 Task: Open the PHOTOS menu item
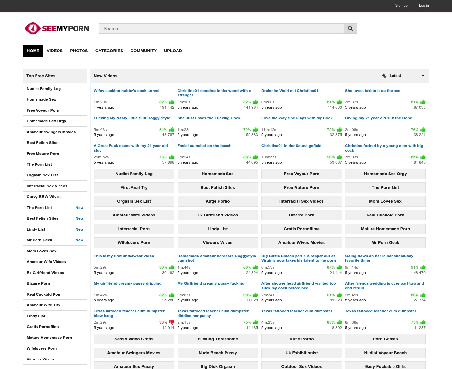tap(79, 51)
